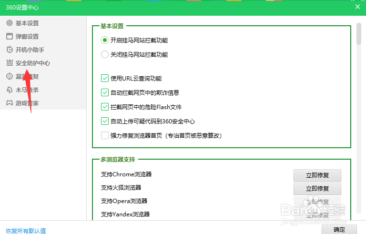
Task: Click the wall icon beside 安全防护中心
Action: click(x=10, y=63)
